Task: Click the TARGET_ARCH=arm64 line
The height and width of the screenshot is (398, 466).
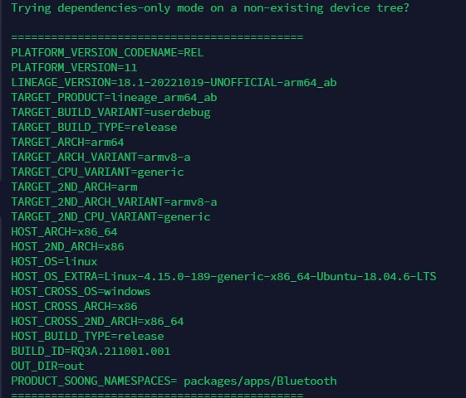Action: [67, 143]
